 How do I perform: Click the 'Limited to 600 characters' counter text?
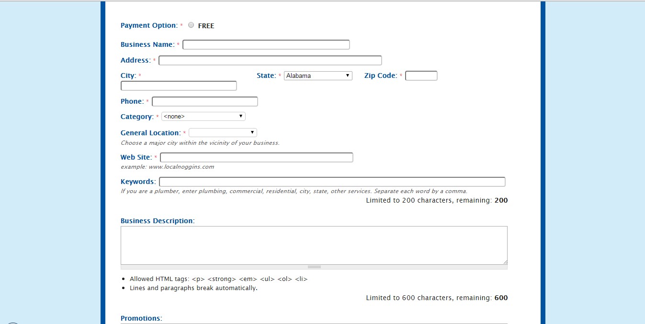pyautogui.click(x=437, y=298)
